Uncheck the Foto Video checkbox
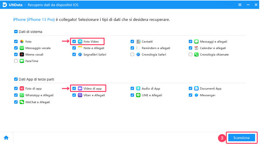260x146 pixels. click(x=74, y=42)
